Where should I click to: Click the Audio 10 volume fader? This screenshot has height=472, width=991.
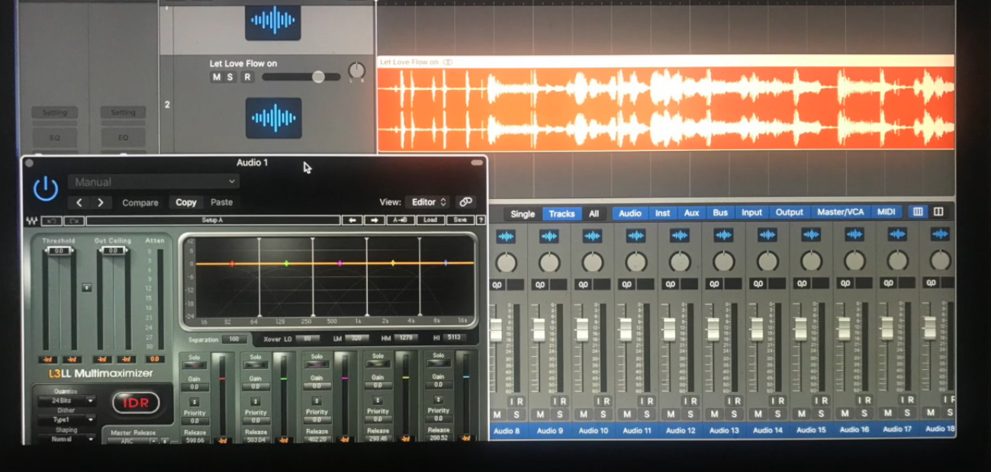583,329
